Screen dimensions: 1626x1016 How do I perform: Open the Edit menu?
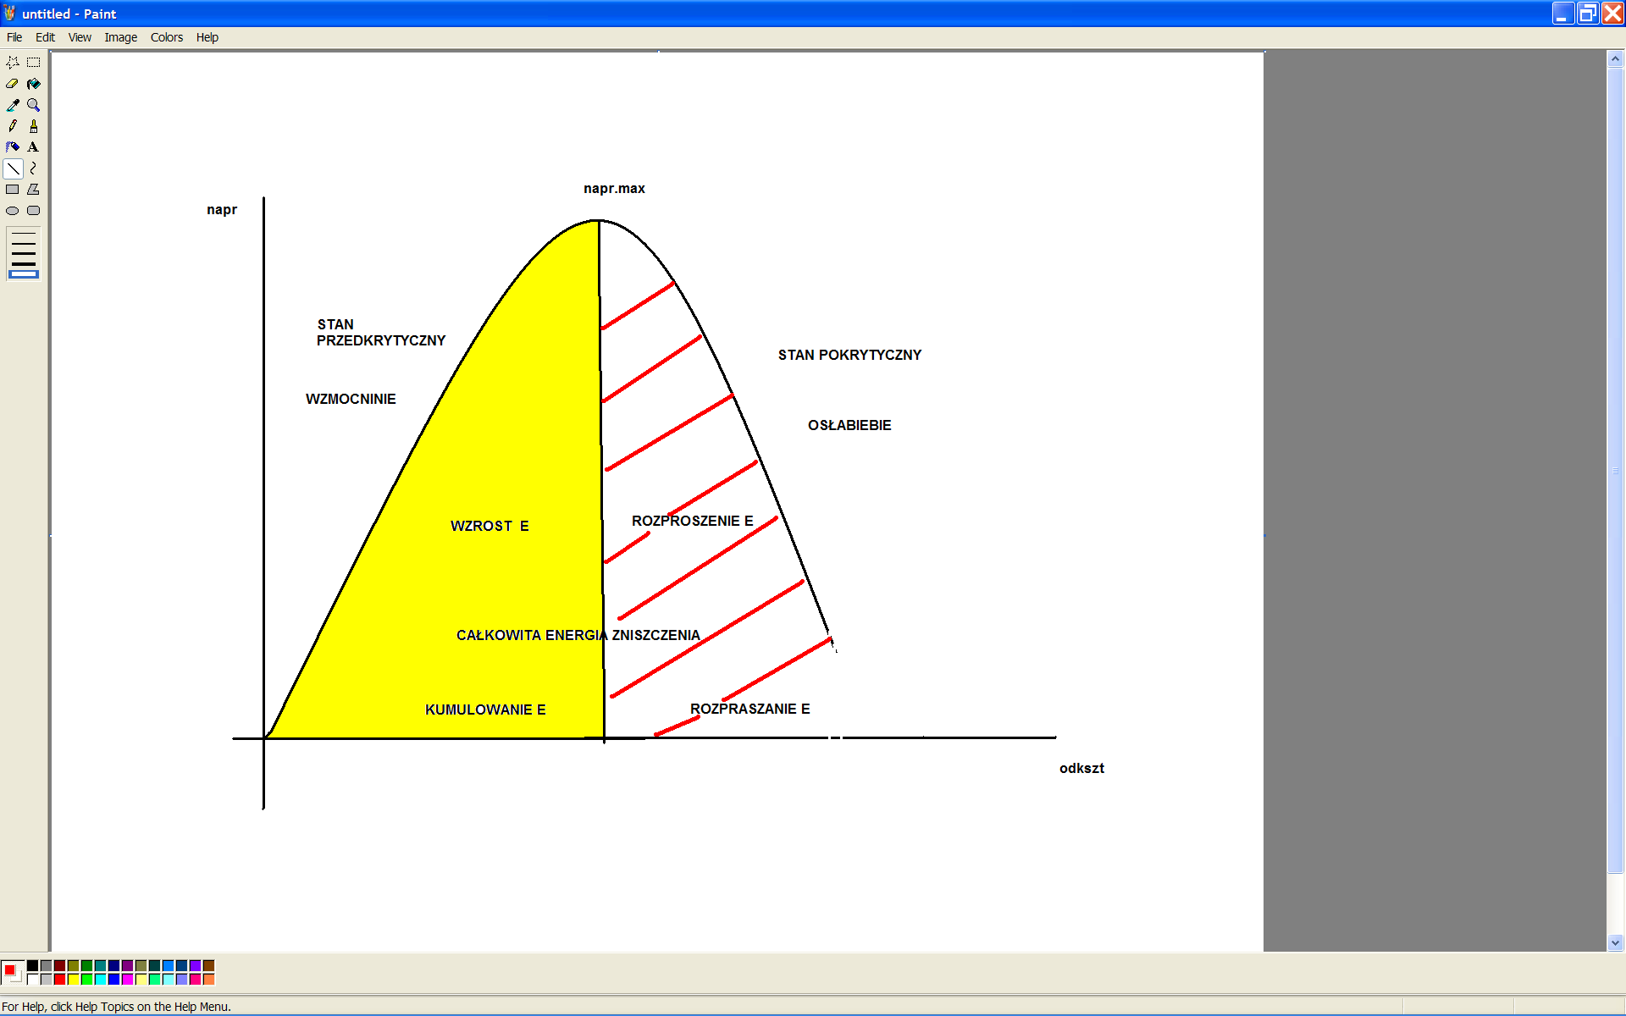[x=45, y=37]
